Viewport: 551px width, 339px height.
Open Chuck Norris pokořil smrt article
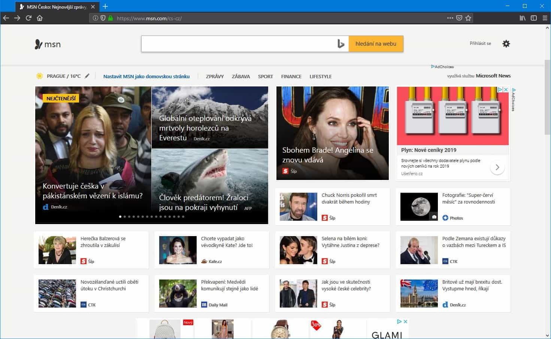(x=333, y=207)
